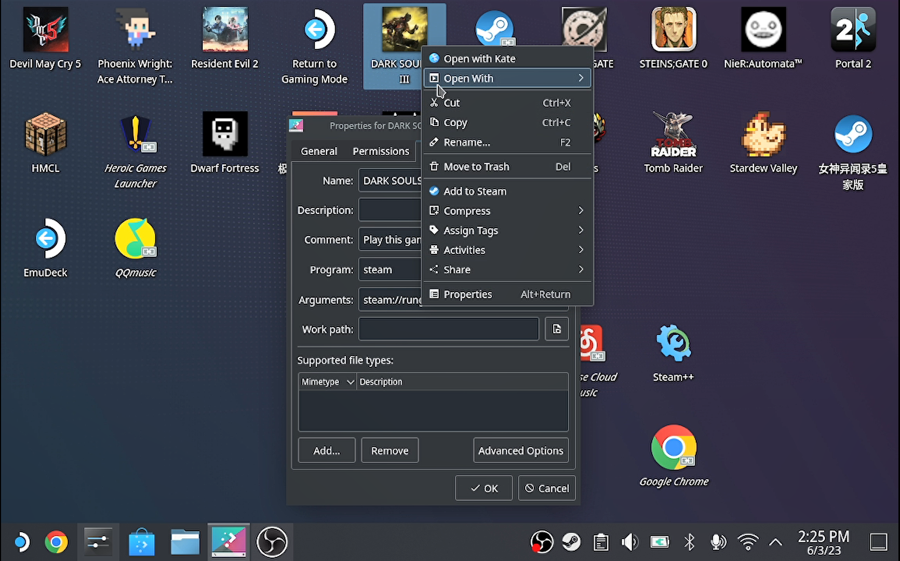Browse for work path with folder button
Viewport: 900px width, 561px height.
pyautogui.click(x=557, y=329)
